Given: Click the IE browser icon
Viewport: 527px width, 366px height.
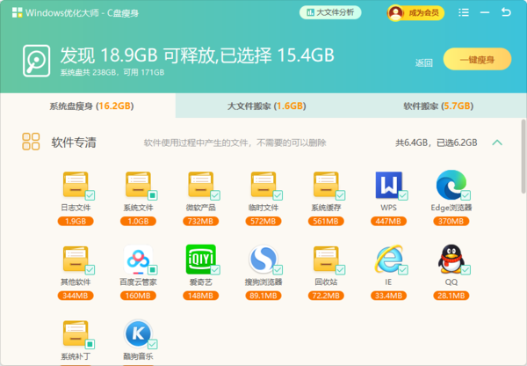Looking at the screenshot, I should [x=387, y=260].
